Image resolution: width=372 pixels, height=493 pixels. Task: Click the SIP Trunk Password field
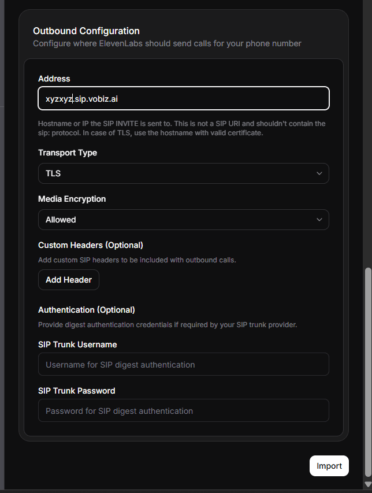(183, 410)
